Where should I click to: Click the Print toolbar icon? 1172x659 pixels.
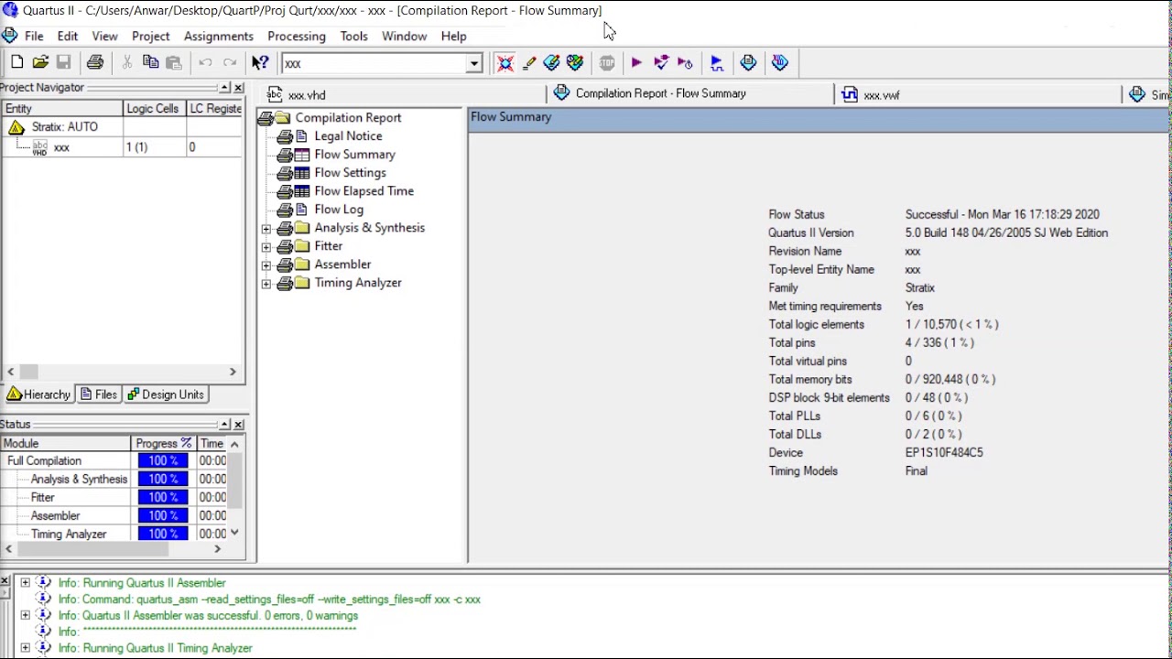94,62
